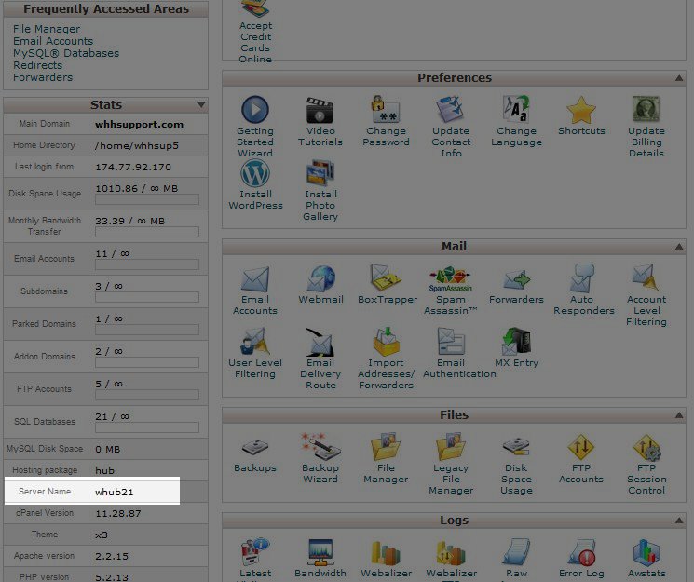Viewport: 694px width, 582px height.
Task: Open FTP Session Control icon
Action: point(646,448)
